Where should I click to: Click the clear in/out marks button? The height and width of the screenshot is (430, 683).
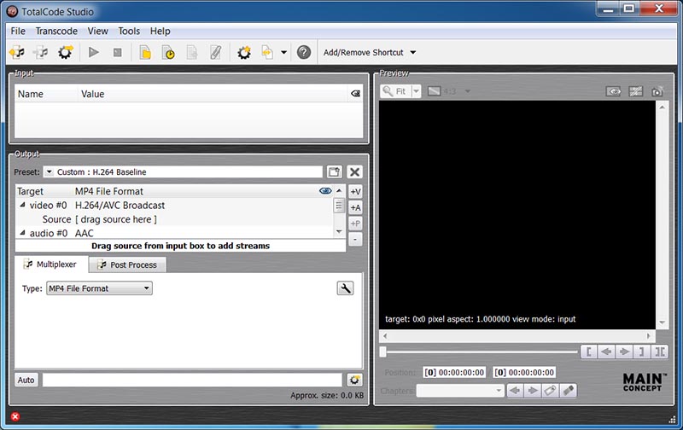click(x=659, y=352)
